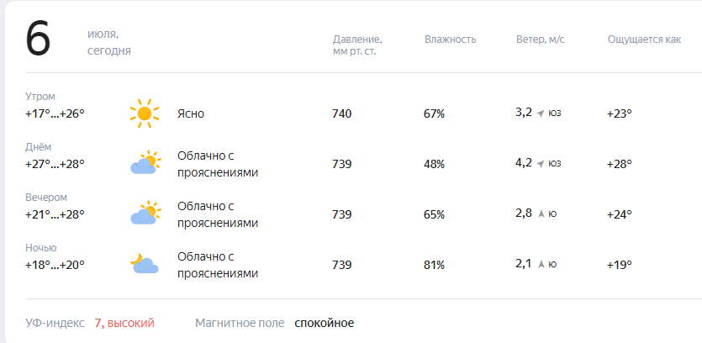Click the partly cloudy icon for daytime

145,162
